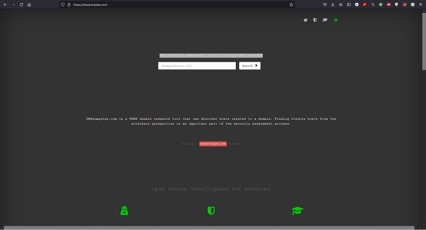Toggle the browser sidebar
The width and height of the screenshot is (426, 230).
[349, 5]
